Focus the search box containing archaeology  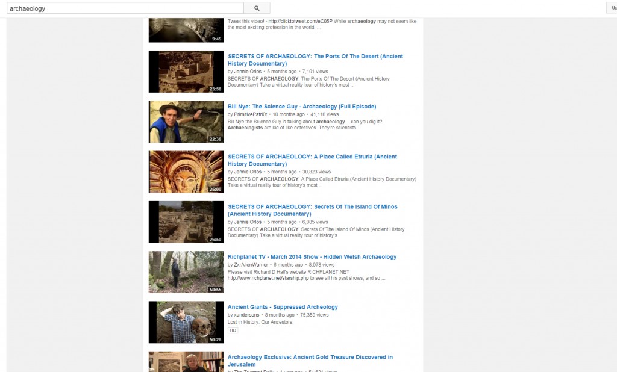click(125, 8)
